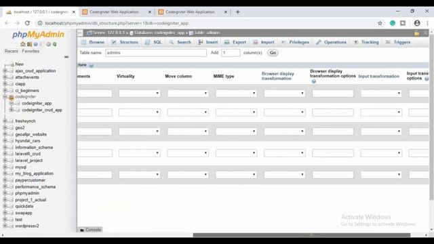434x244 pixels.
Task: Select laravel_project database in tree
Action: point(28,161)
